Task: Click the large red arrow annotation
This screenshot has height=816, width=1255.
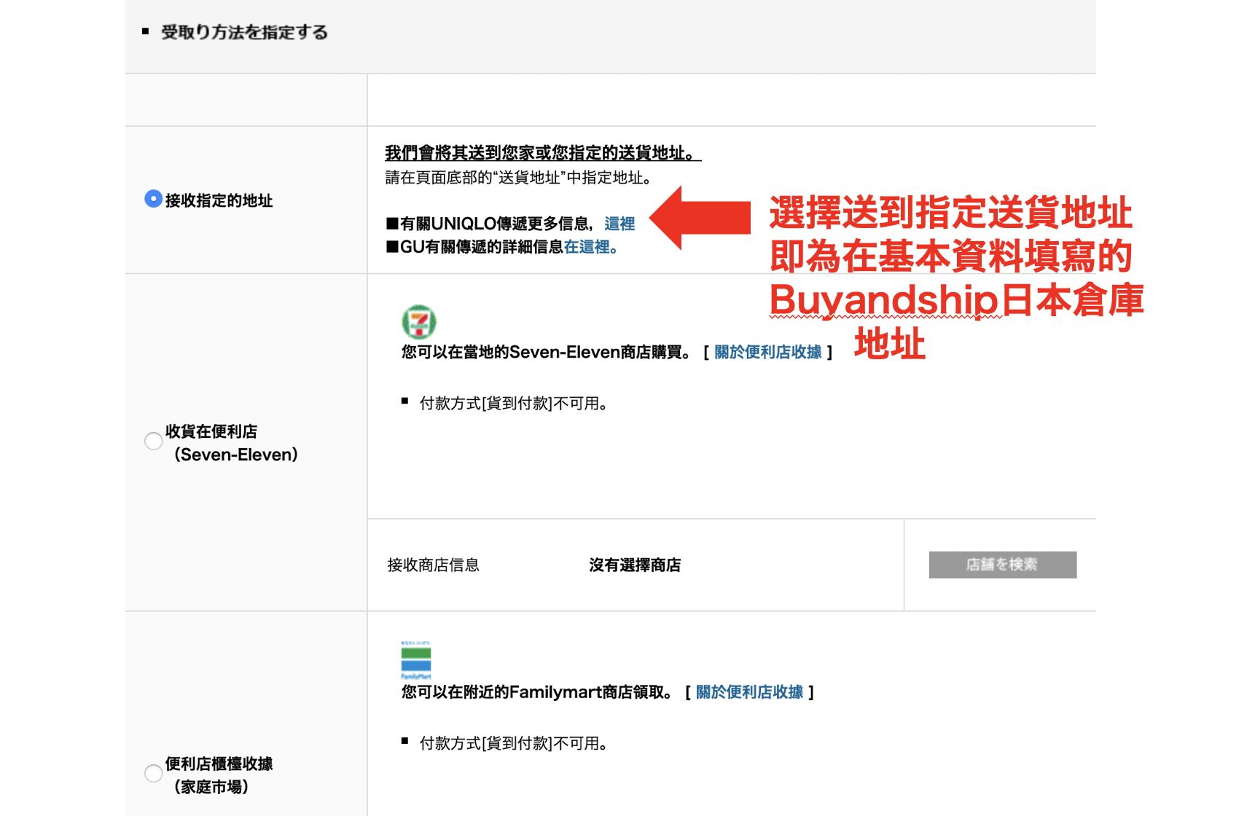Action: tap(700, 218)
